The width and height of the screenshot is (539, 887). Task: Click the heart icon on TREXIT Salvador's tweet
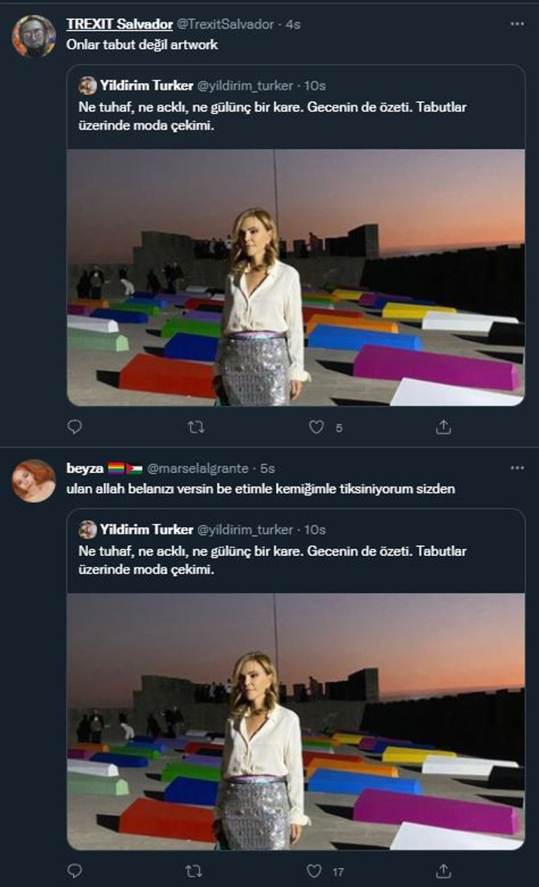click(x=314, y=425)
